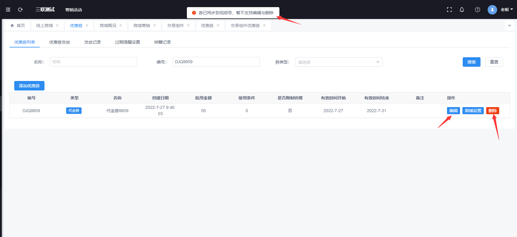Select the 转赠记录 sub-tab
Viewport: 517px width, 237px height.
(x=163, y=42)
